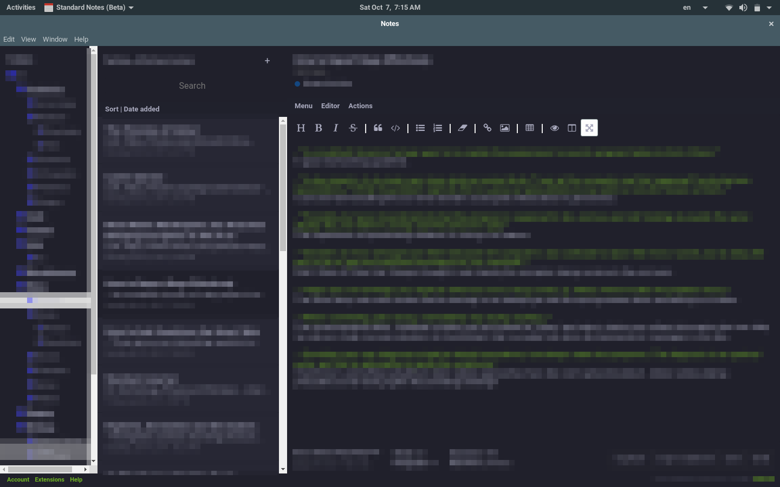Open the Window menu
The width and height of the screenshot is (780, 487).
click(x=55, y=40)
